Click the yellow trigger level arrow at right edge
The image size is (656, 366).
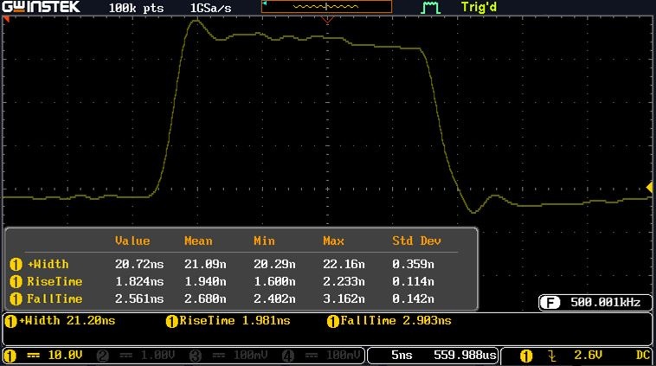[x=649, y=188]
